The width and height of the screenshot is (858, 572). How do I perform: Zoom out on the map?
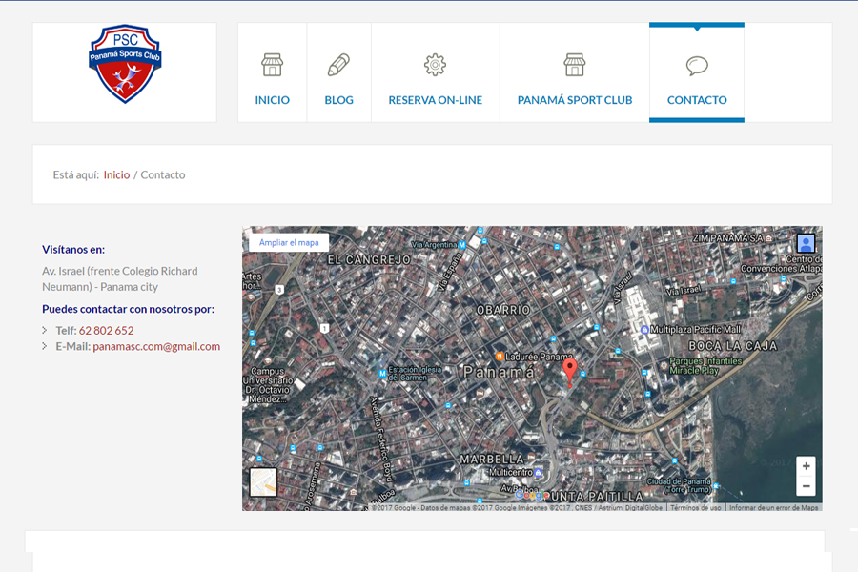[807, 486]
